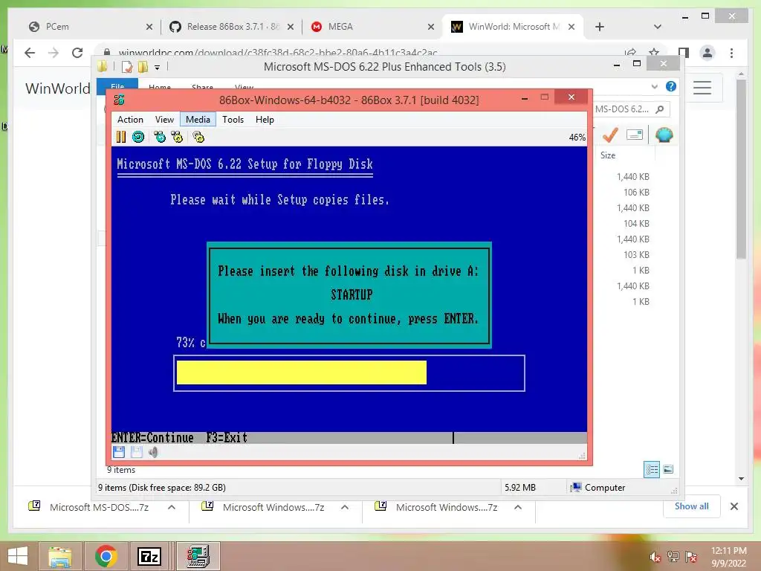This screenshot has width=761, height=571.
Task: Click the yellow setup progress bar
Action: click(x=302, y=372)
